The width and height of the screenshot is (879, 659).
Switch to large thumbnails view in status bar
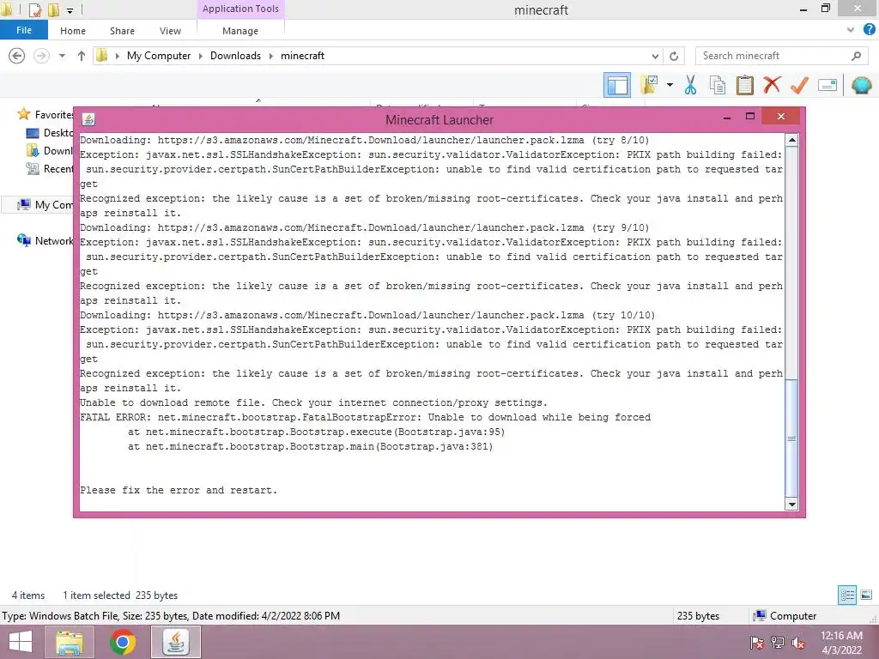[x=866, y=596]
